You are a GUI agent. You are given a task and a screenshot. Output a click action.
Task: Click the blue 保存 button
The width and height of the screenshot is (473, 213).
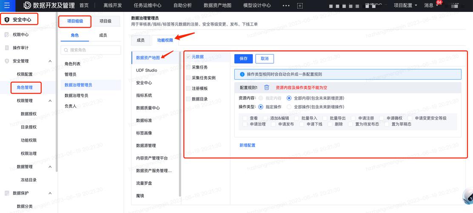point(243,59)
